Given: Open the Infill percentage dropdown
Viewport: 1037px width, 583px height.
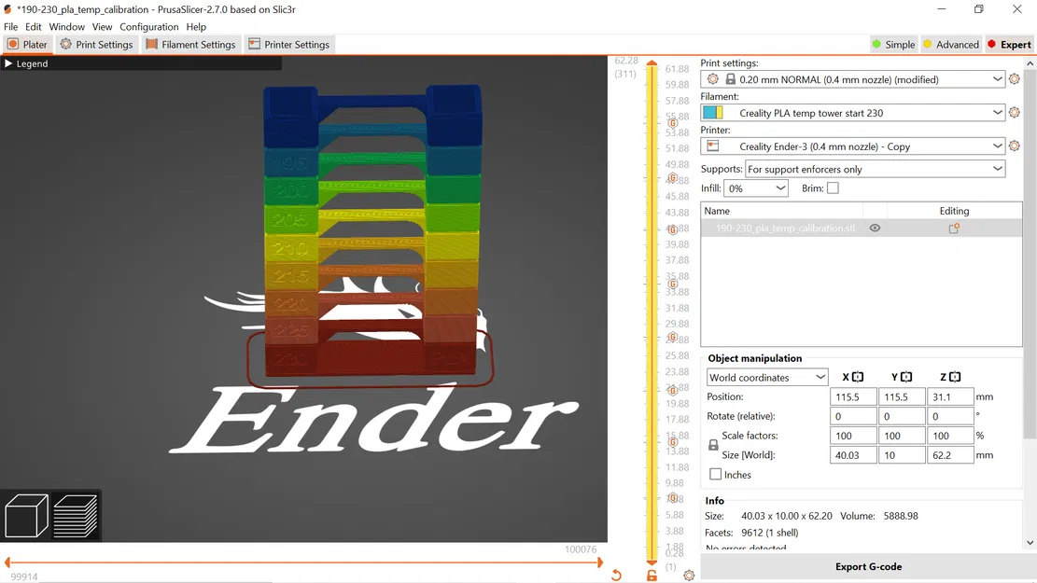Looking at the screenshot, I should (756, 187).
